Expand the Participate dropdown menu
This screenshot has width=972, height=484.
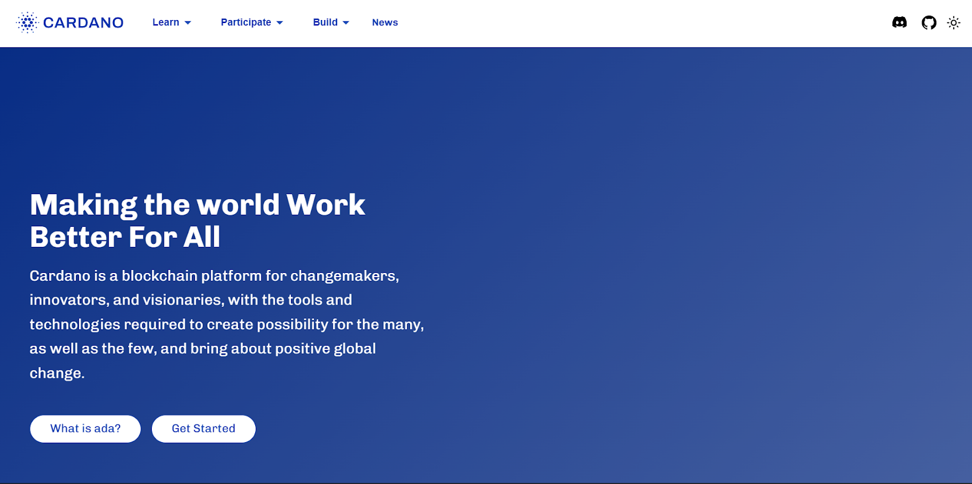252,22
